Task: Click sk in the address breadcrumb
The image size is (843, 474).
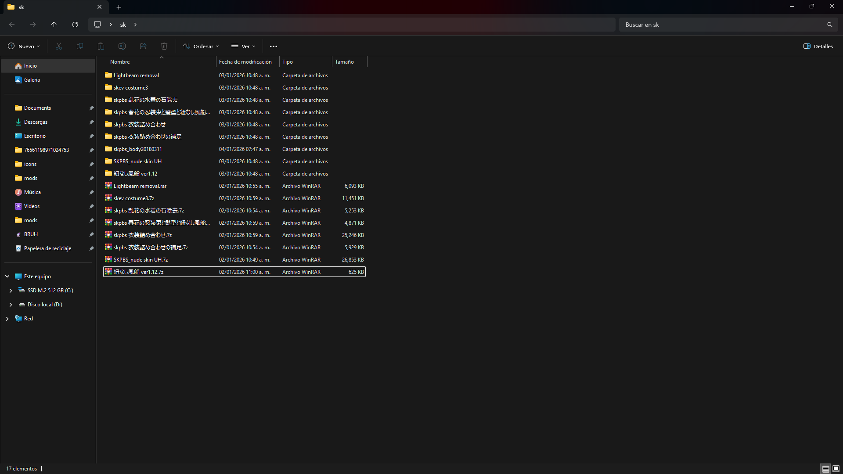Action: (123, 25)
